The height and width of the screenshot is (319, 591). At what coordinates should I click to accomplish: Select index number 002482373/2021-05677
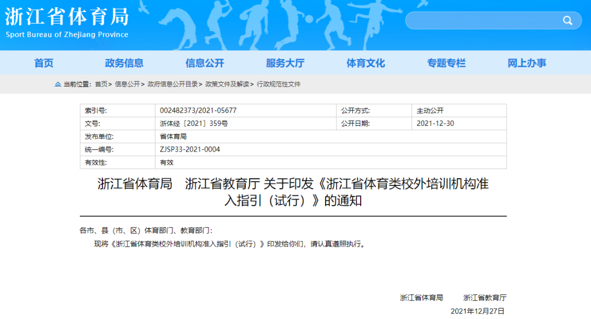[x=198, y=111]
